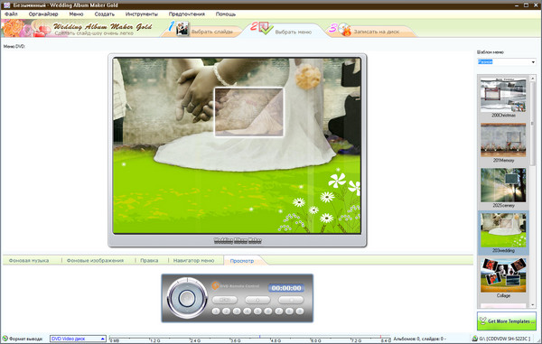The width and height of the screenshot is (542, 344).
Task: Click the icon on Get More Templates button
Action: coord(483,321)
